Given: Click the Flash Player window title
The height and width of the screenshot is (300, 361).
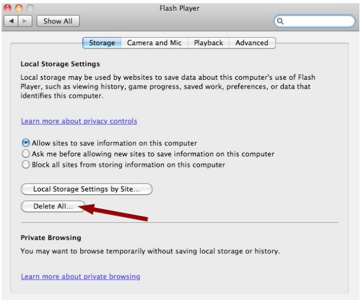Looking at the screenshot, I should coord(179,9).
